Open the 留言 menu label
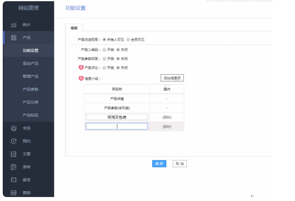The image size is (295, 201). pos(27,180)
